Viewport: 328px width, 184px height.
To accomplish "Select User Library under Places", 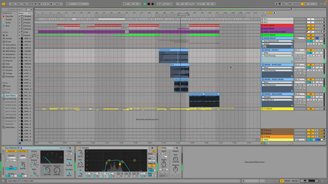I will tap(10, 96).
